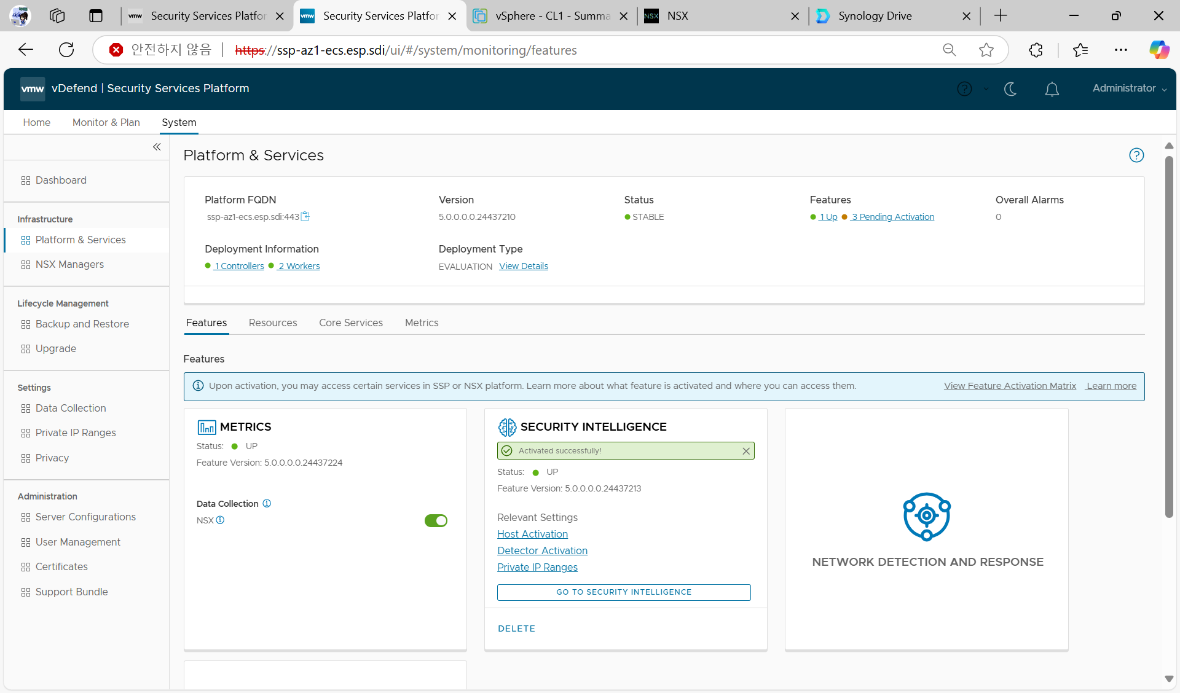
Task: Switch to the Metrics tab
Action: tap(422, 323)
